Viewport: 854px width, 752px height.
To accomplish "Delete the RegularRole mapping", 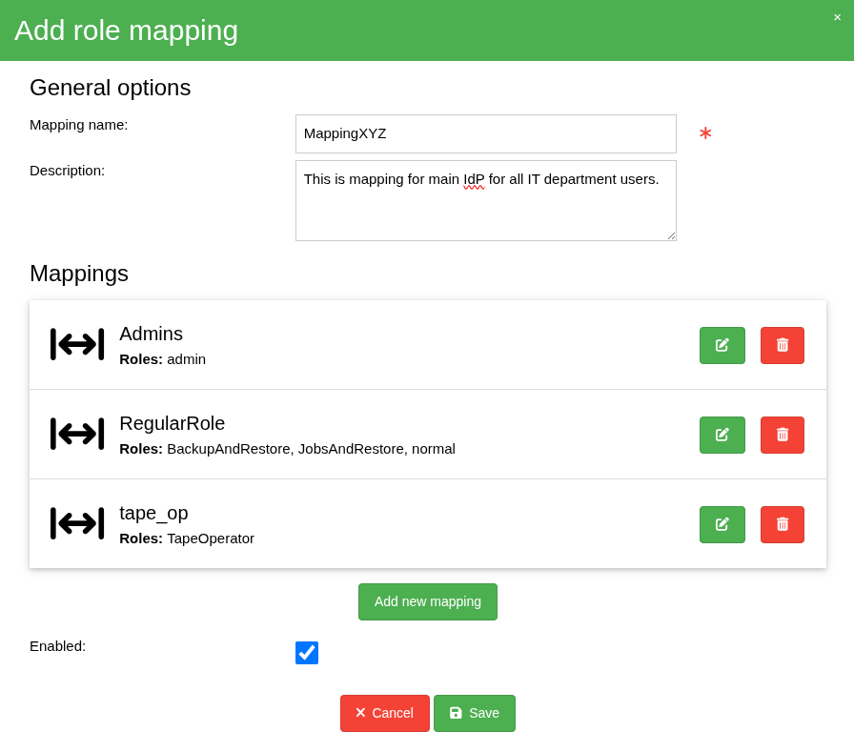I will pyautogui.click(x=782, y=435).
